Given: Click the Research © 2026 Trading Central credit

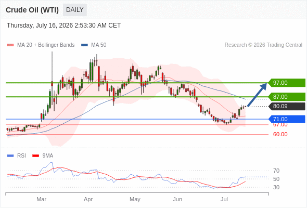Looking at the screenshot, I should tap(263, 45).
